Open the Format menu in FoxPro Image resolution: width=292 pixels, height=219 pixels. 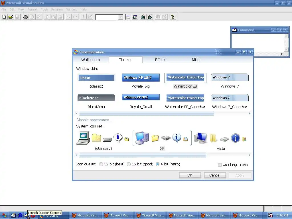33,9
